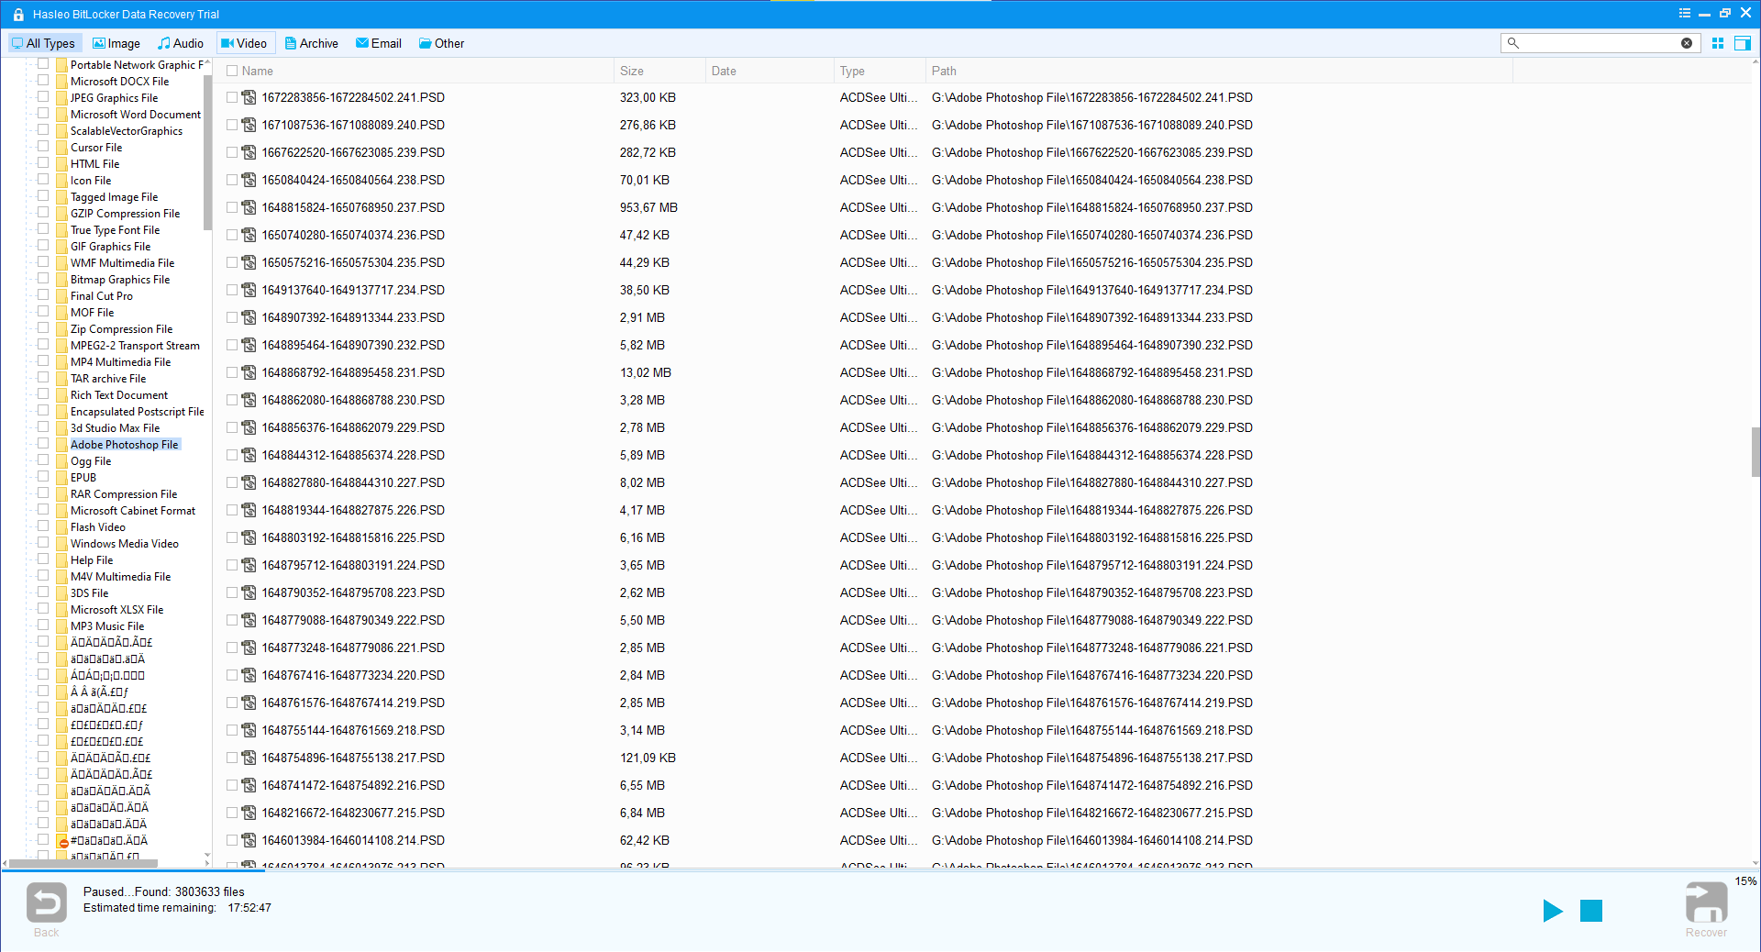Click the folder icon for Microsoft XLSX File

(x=61, y=610)
